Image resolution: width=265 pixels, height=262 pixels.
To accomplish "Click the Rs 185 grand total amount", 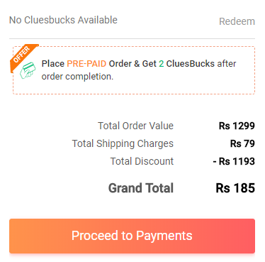I will (x=235, y=188).
